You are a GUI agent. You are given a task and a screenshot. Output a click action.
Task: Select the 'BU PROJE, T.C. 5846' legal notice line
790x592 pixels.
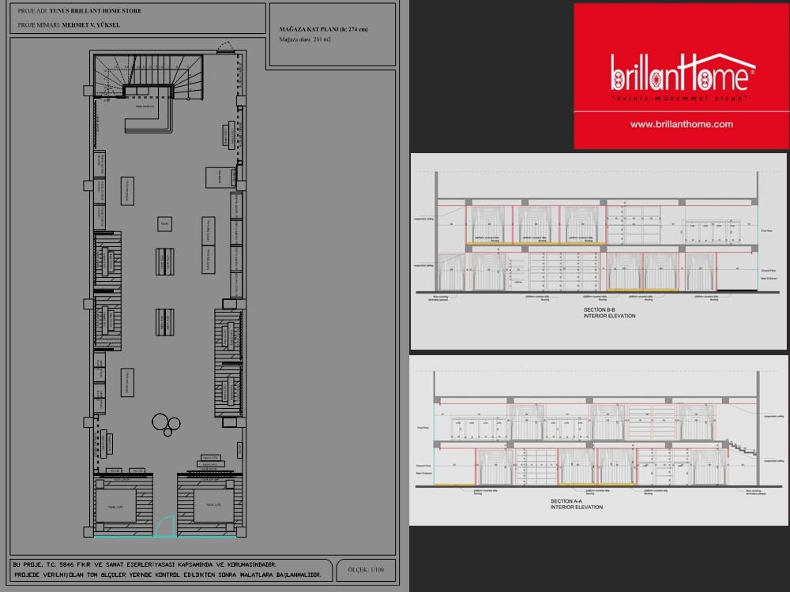[x=145, y=565]
